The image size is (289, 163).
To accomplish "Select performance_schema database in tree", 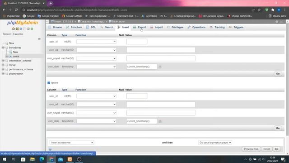I will [x=21, y=69].
